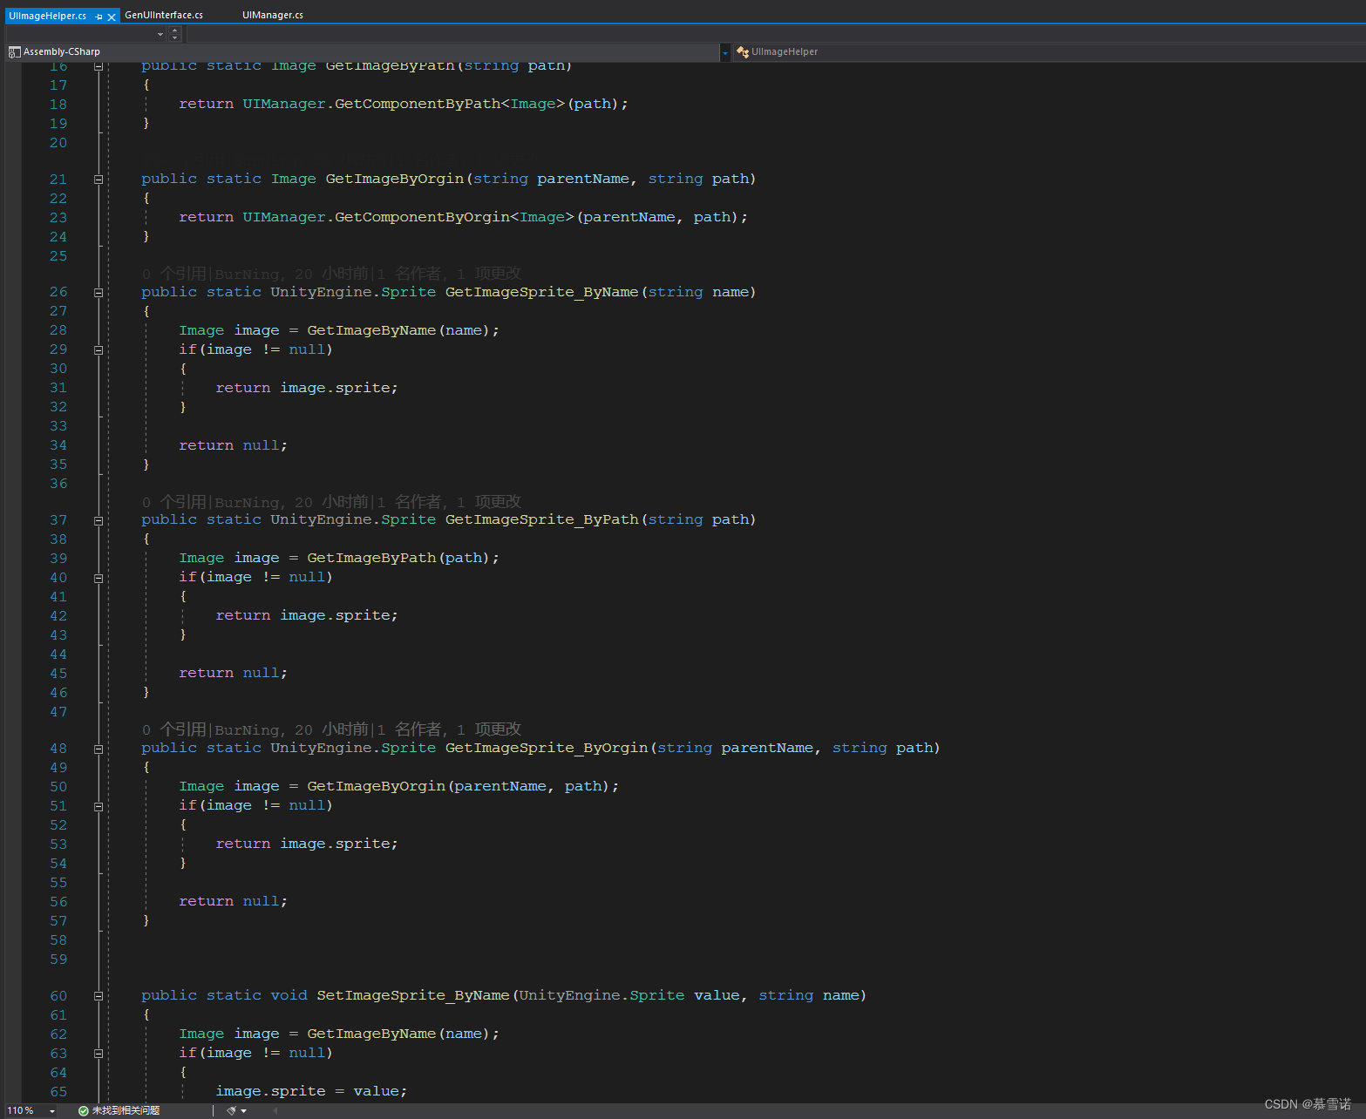Image resolution: width=1366 pixels, height=1119 pixels.
Task: Click 'SetImageSprite_ByName' on line 60
Action: click(x=413, y=995)
